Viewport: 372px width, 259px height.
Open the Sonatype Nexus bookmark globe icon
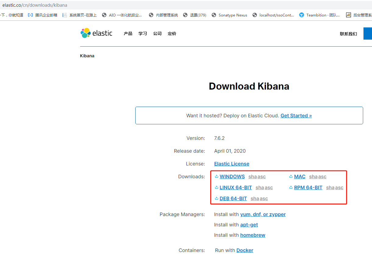(x=214, y=15)
